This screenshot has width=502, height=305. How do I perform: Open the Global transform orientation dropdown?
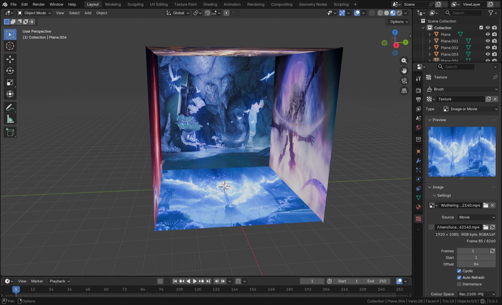click(x=178, y=13)
